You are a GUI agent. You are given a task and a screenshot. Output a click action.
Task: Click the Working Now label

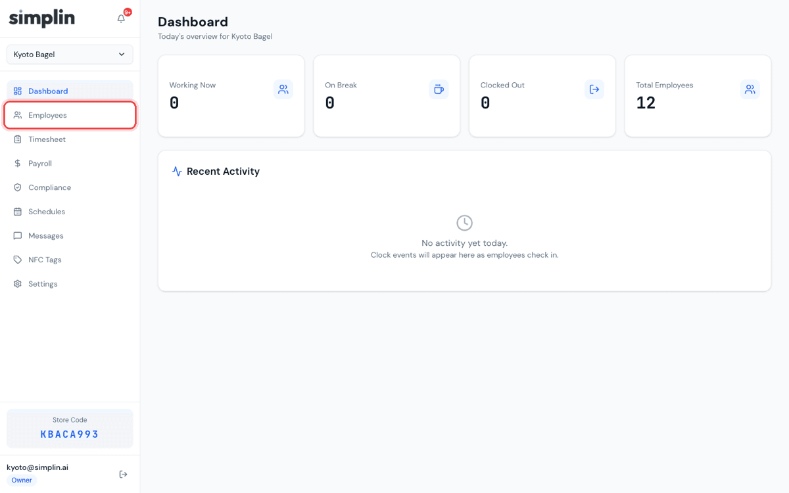coord(193,85)
